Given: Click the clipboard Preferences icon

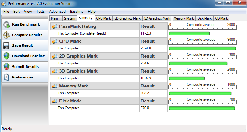Looking at the screenshot, I should click(x=7, y=77).
